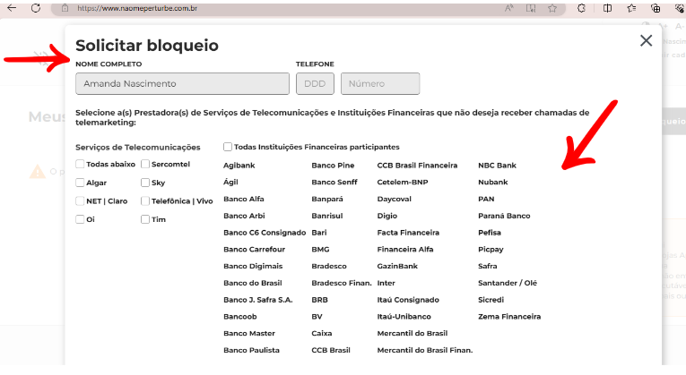Click the browser address bar URL

(137, 8)
